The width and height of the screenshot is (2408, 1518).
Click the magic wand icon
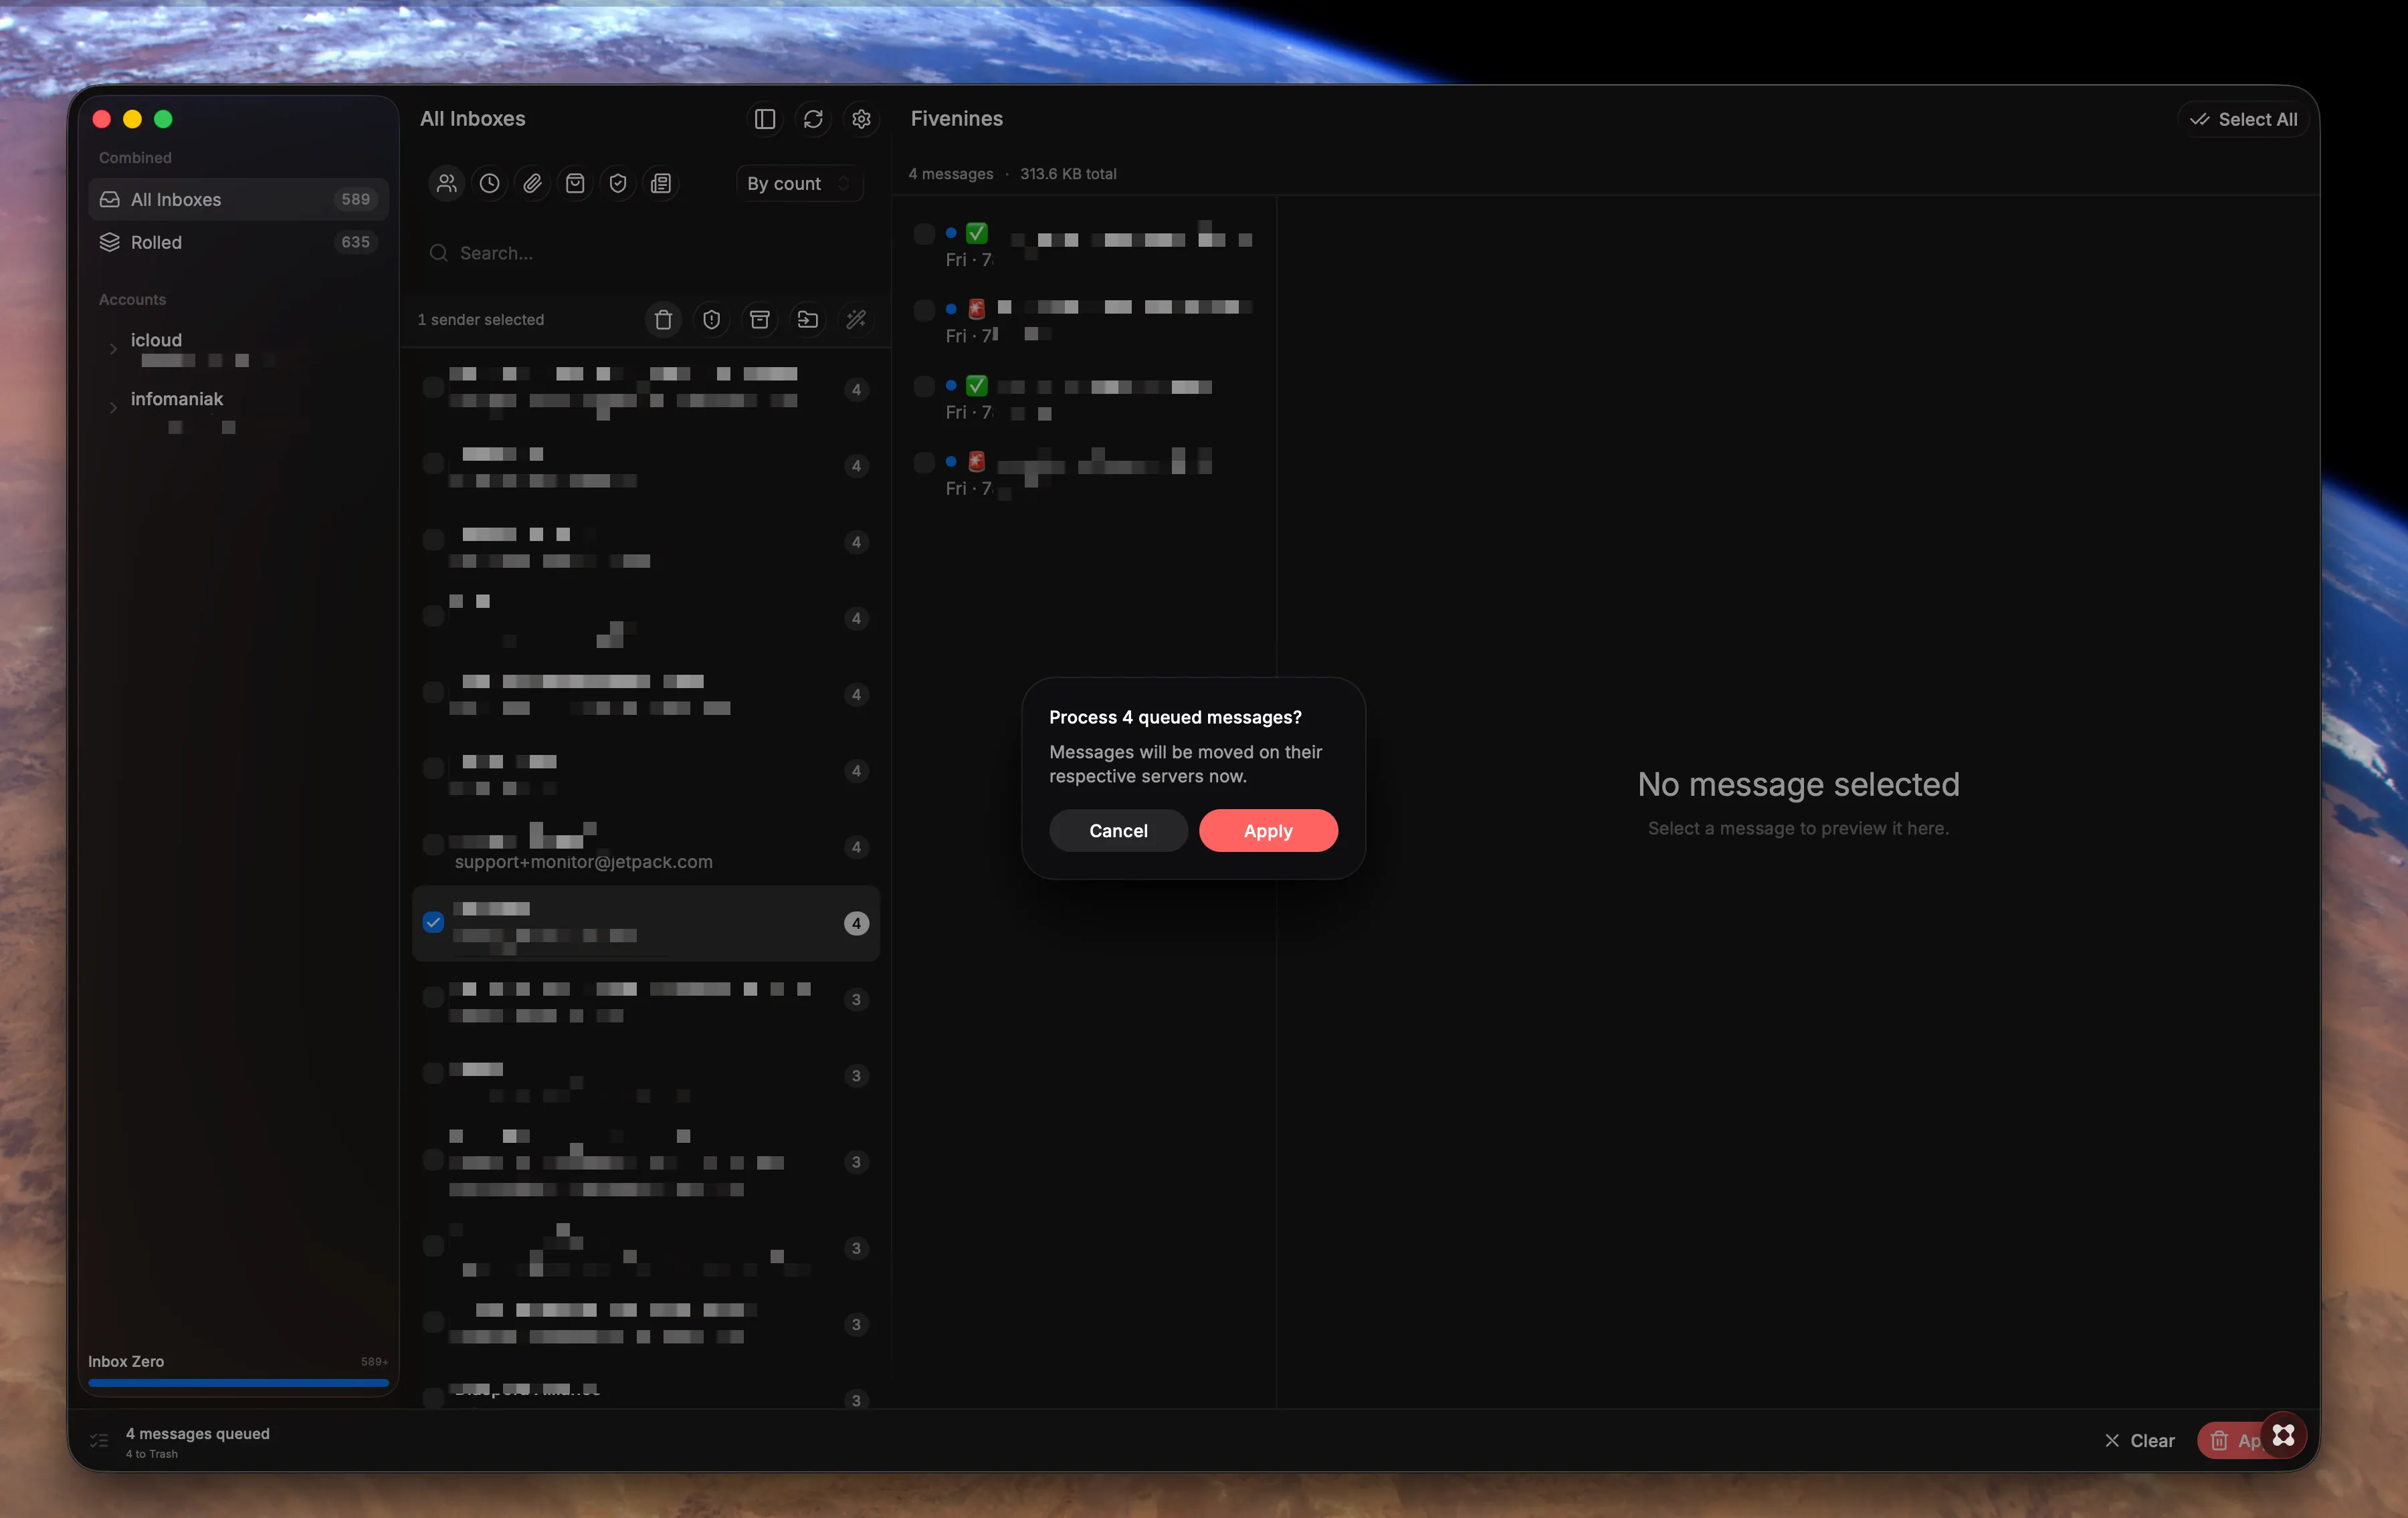(856, 319)
